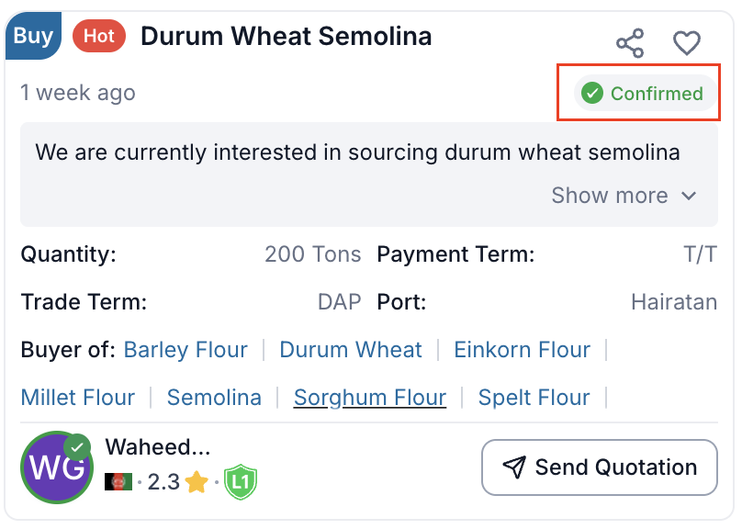Open the Durum Wheat Semolina title

[x=286, y=37]
